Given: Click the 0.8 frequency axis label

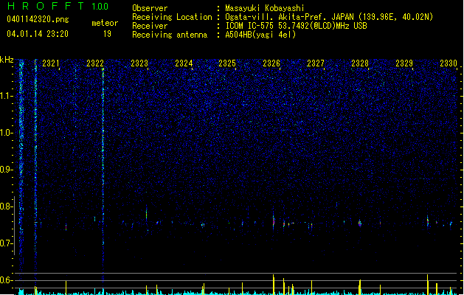Looking at the screenshot, I should pyautogui.click(x=7, y=206).
